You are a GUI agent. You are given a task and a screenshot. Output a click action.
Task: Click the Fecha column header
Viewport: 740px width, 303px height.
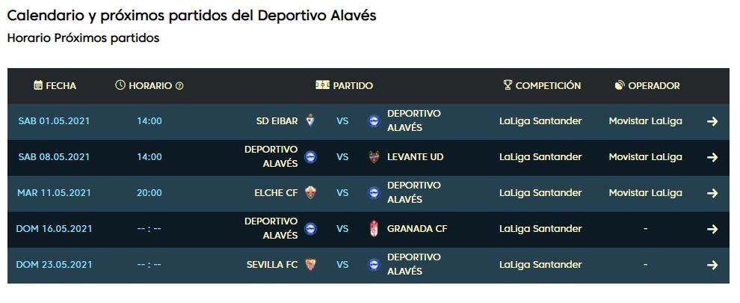[55, 86]
